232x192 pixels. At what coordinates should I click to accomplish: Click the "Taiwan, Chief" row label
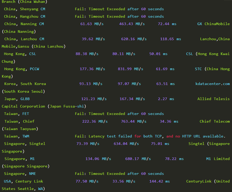[x=19, y=121]
